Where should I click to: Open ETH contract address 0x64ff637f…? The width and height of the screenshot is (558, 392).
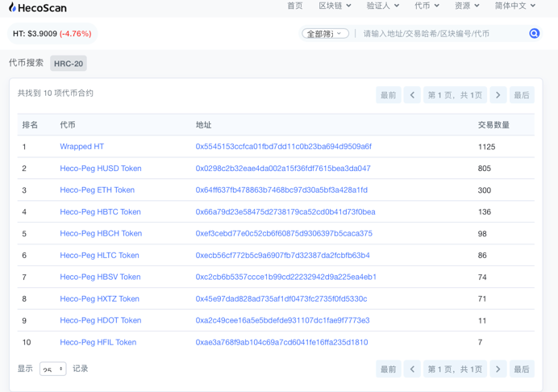281,190
